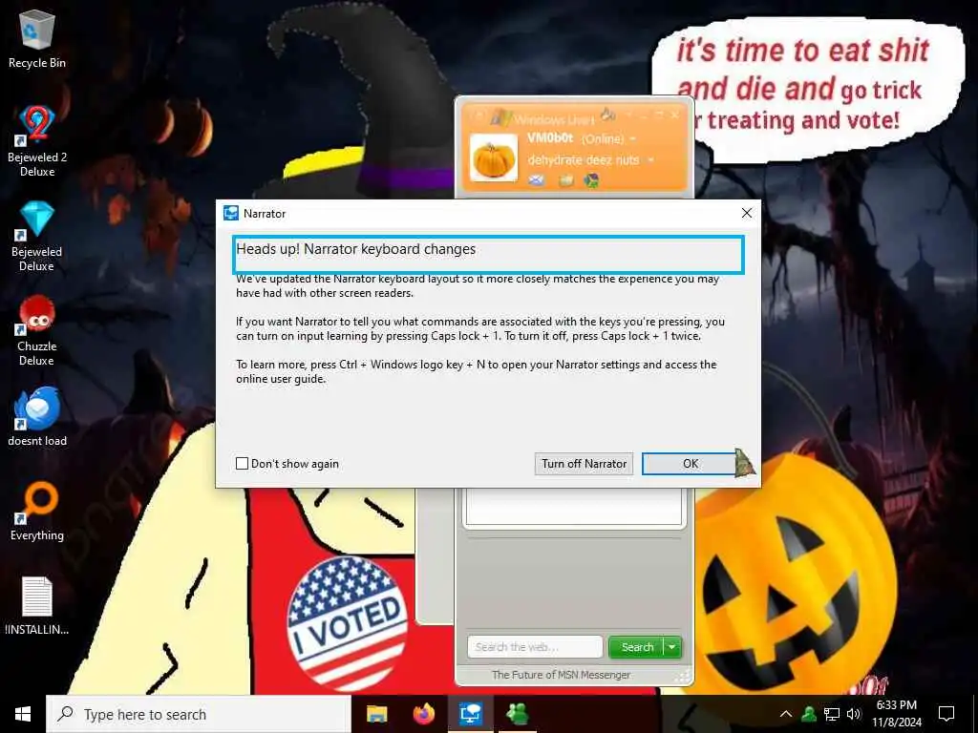The width and height of the screenshot is (978, 733).
Task: Show hidden tray icons chevron
Action: tap(786, 714)
